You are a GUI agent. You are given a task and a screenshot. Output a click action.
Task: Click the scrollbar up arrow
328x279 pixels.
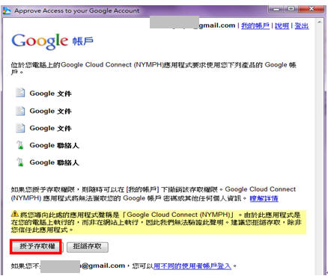[319, 22]
